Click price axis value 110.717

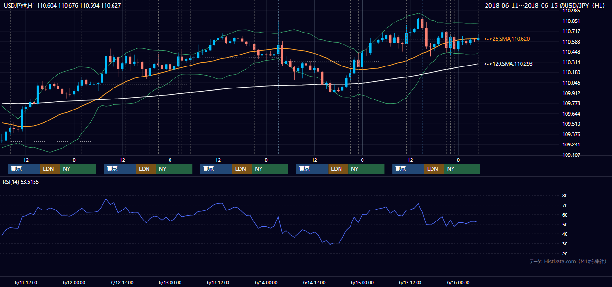pos(571,32)
